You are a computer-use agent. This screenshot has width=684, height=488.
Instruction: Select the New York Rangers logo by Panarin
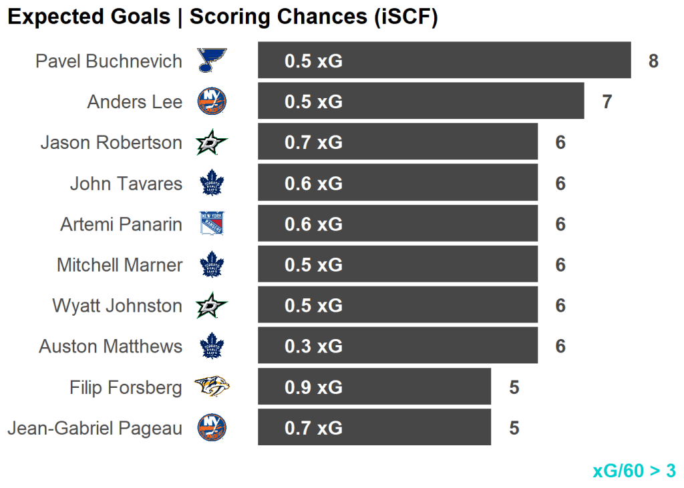pos(212,224)
